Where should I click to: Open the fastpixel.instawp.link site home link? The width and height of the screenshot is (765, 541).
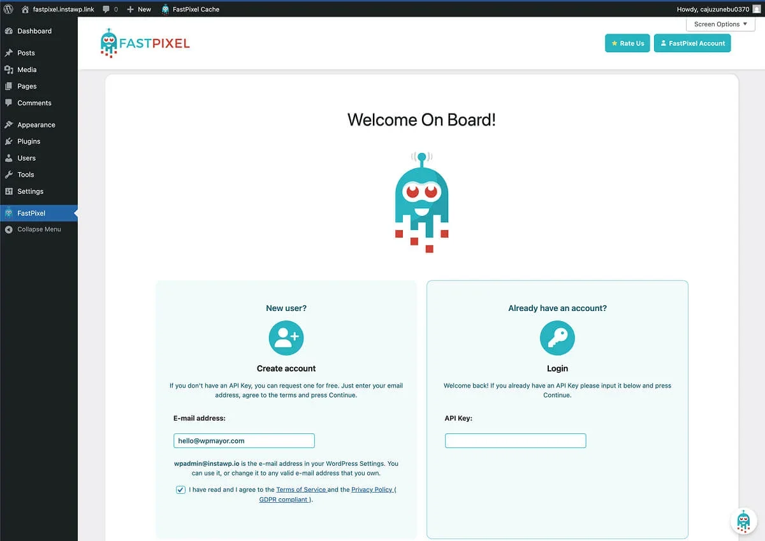coord(58,9)
